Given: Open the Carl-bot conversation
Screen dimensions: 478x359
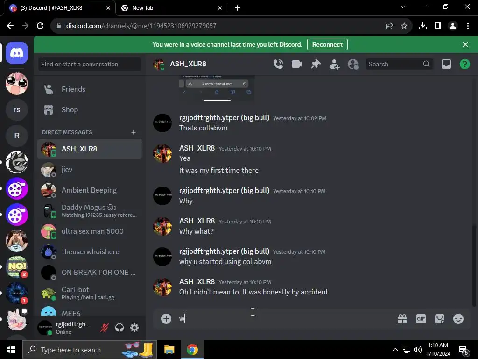Looking at the screenshot, I should [x=90, y=293].
